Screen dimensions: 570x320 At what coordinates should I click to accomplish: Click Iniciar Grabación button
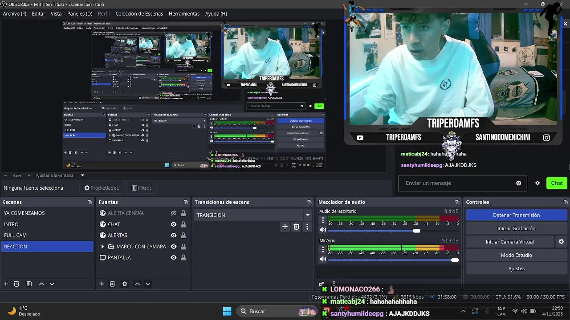coord(516,228)
